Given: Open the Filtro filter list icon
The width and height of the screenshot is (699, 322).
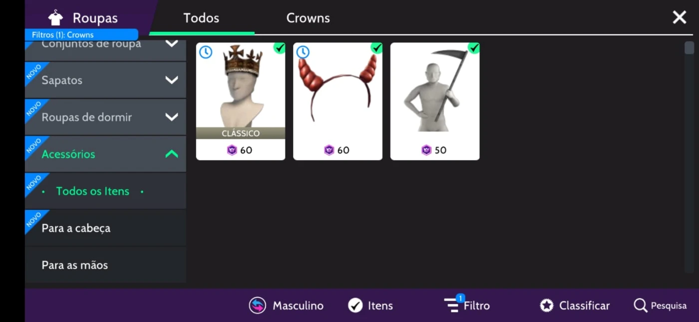Looking at the screenshot, I should point(452,304).
